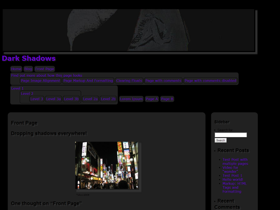Viewport: 280px width, 210px height.
Task: Click the sidebar search text field
Action: (231, 135)
